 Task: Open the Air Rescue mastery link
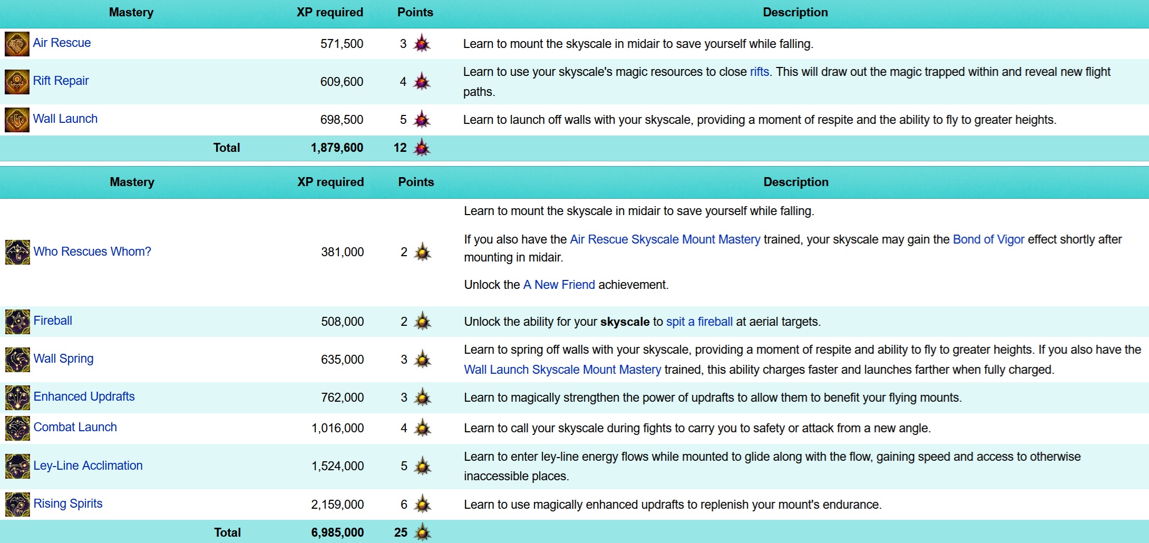point(62,43)
